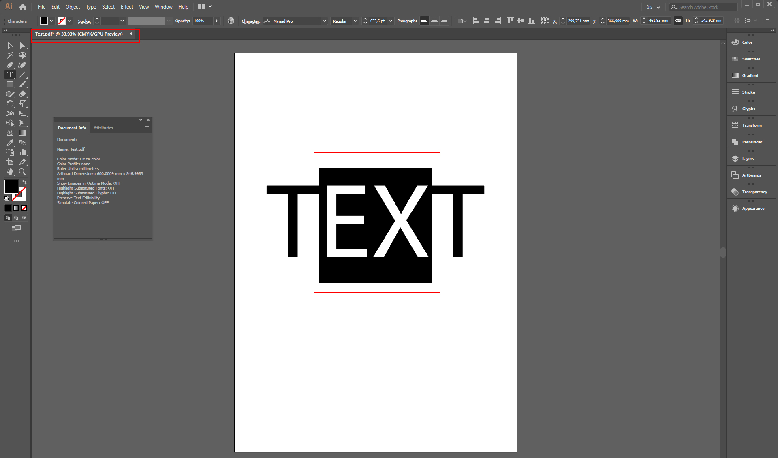This screenshot has width=778, height=458.
Task: Select the Hand tool
Action: [x=9, y=172]
